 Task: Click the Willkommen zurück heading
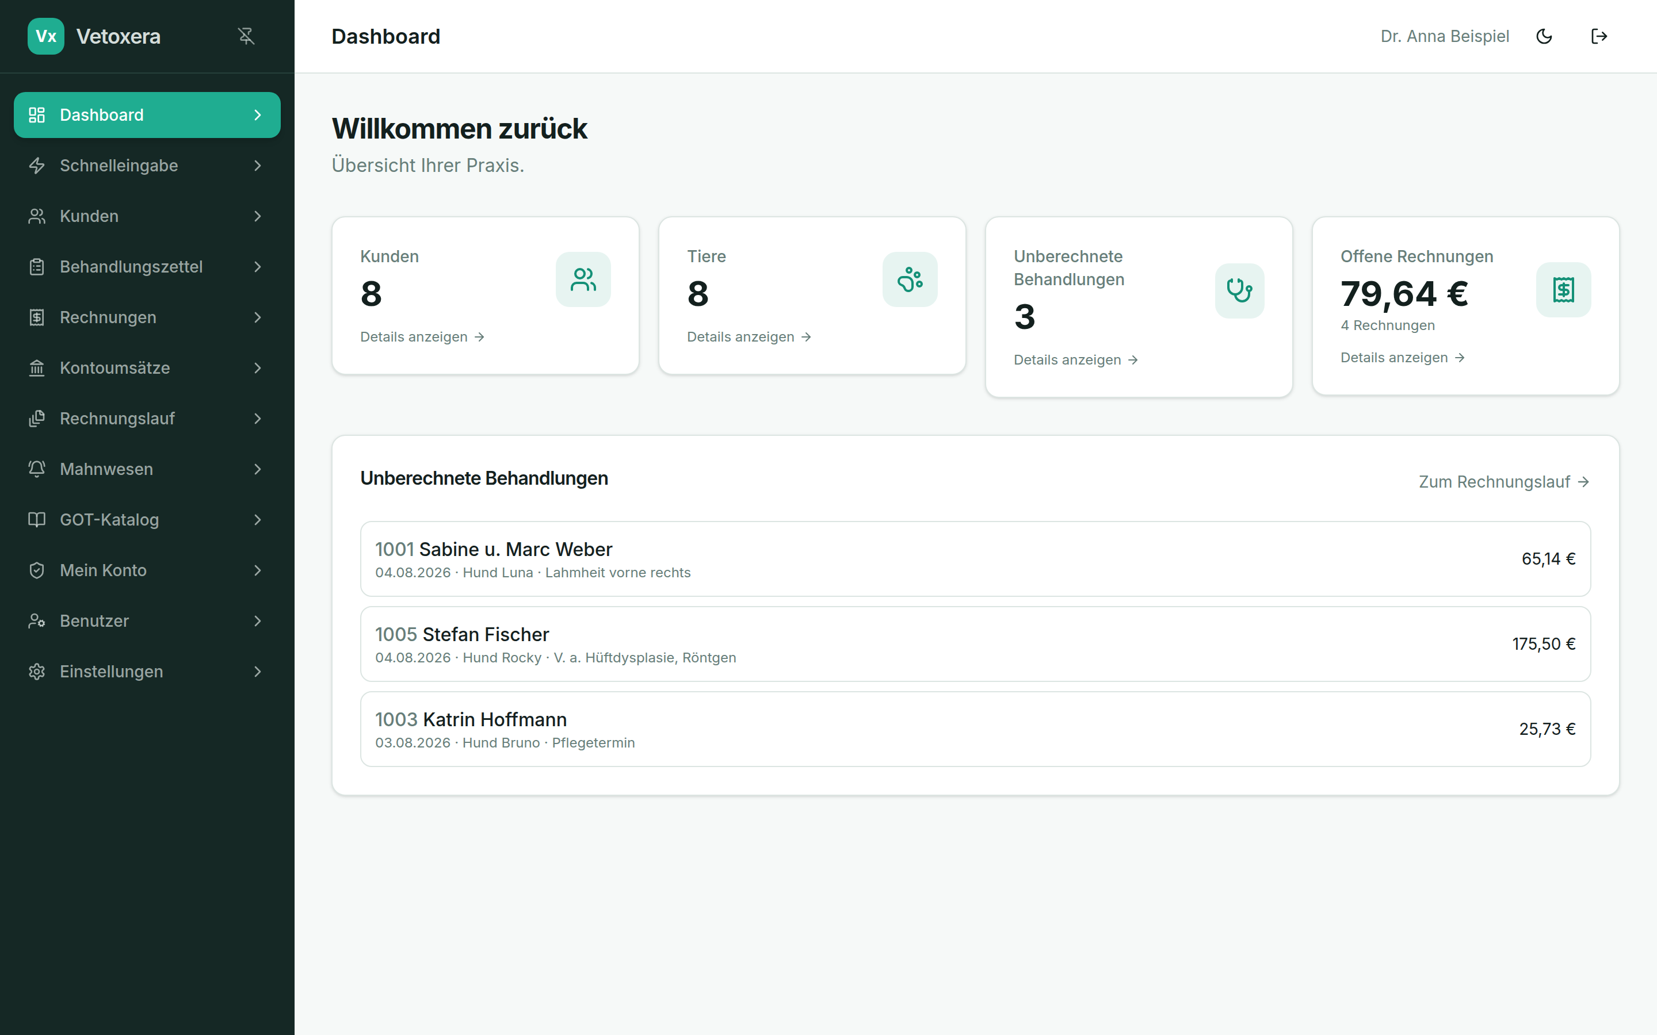460,129
